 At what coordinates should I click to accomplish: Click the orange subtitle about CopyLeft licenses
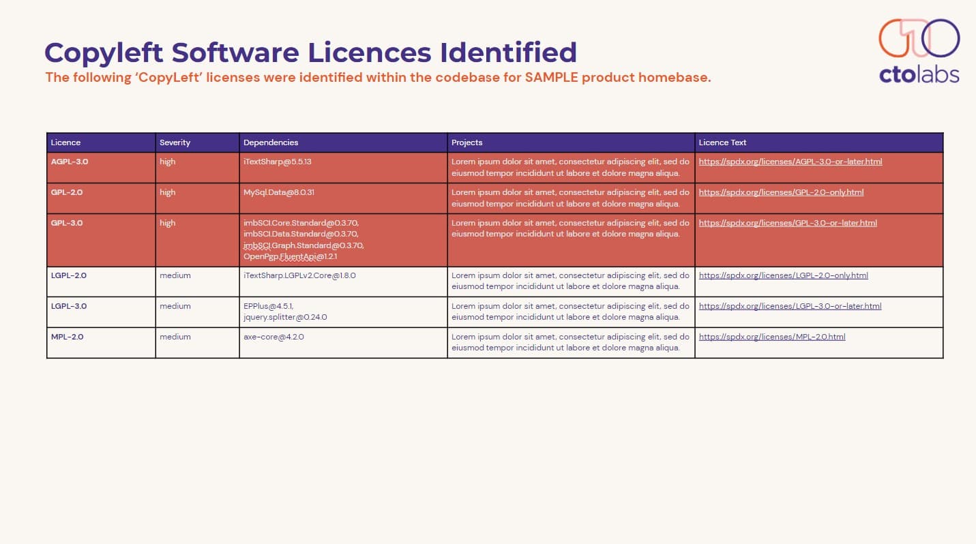click(x=379, y=77)
